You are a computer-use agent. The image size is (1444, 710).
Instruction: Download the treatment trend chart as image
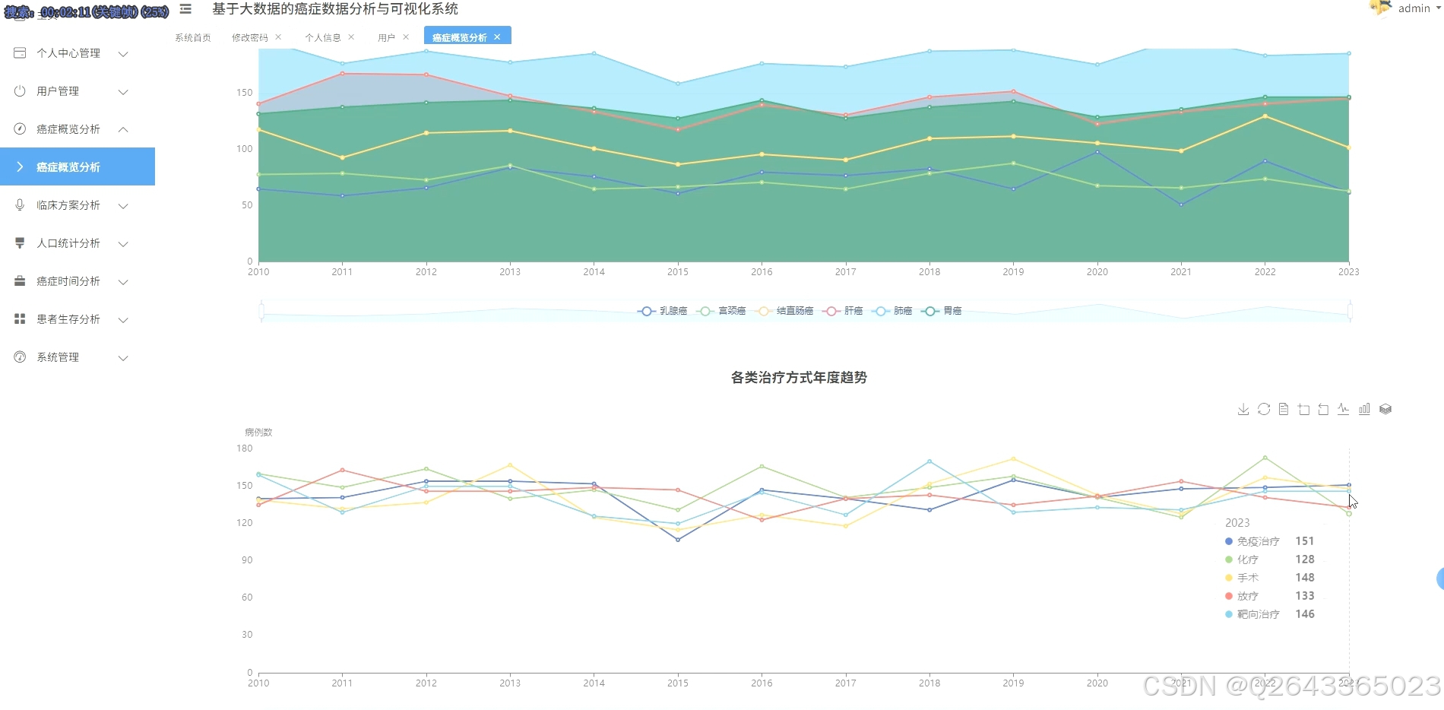[x=1243, y=409]
